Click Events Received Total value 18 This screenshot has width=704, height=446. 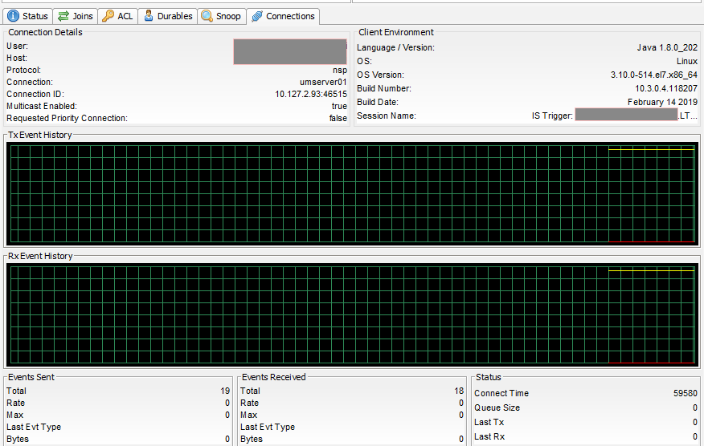coord(459,391)
